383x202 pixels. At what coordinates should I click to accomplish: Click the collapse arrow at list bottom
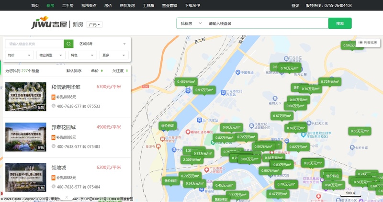(x=67, y=197)
